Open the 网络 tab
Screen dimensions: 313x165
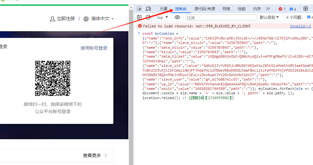tap(226, 9)
